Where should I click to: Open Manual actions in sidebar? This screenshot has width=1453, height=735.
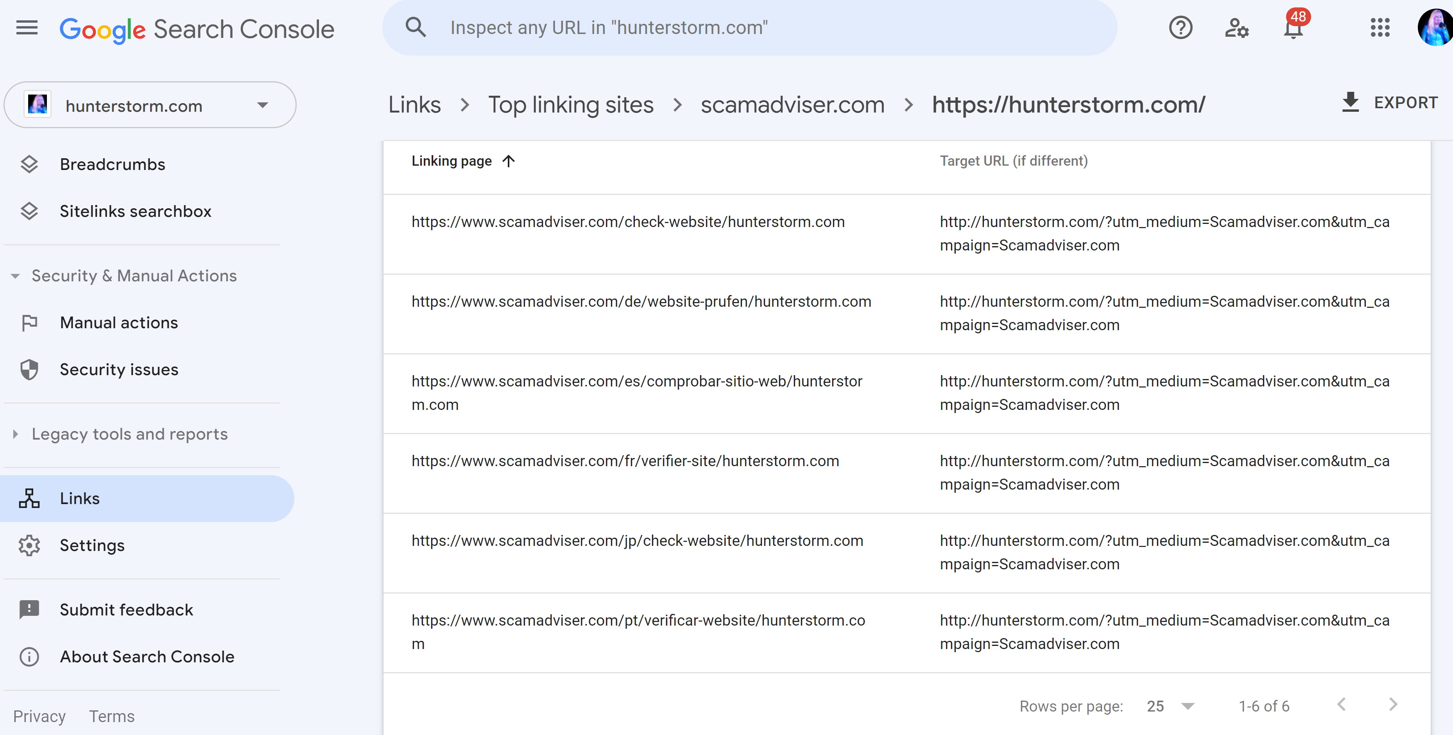click(118, 323)
